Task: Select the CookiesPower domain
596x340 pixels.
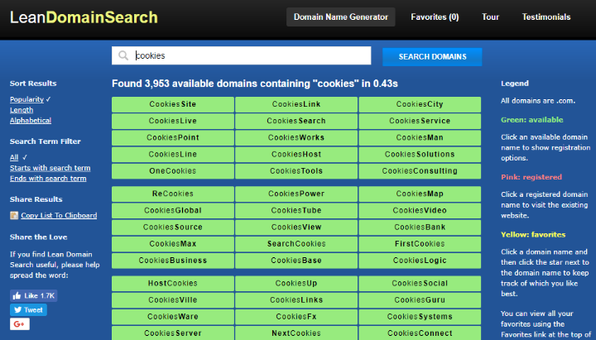Action: (x=296, y=194)
